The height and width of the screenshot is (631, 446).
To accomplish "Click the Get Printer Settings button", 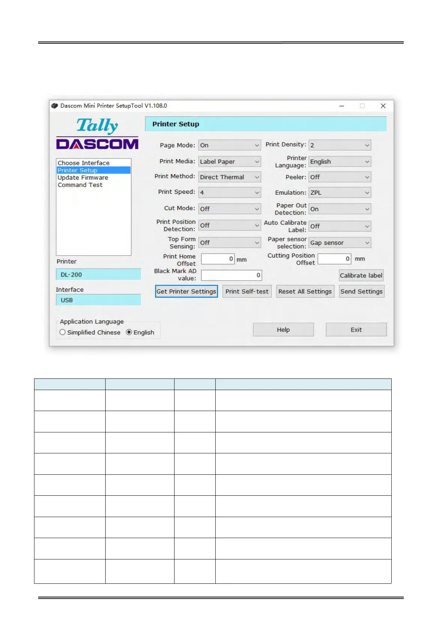I will (186, 292).
